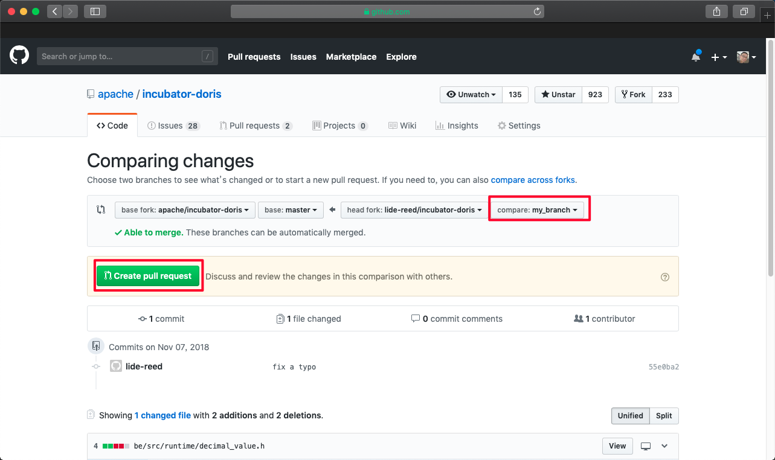Open lide-reed commit author link
Viewport: 775px width, 460px height.
144,366
